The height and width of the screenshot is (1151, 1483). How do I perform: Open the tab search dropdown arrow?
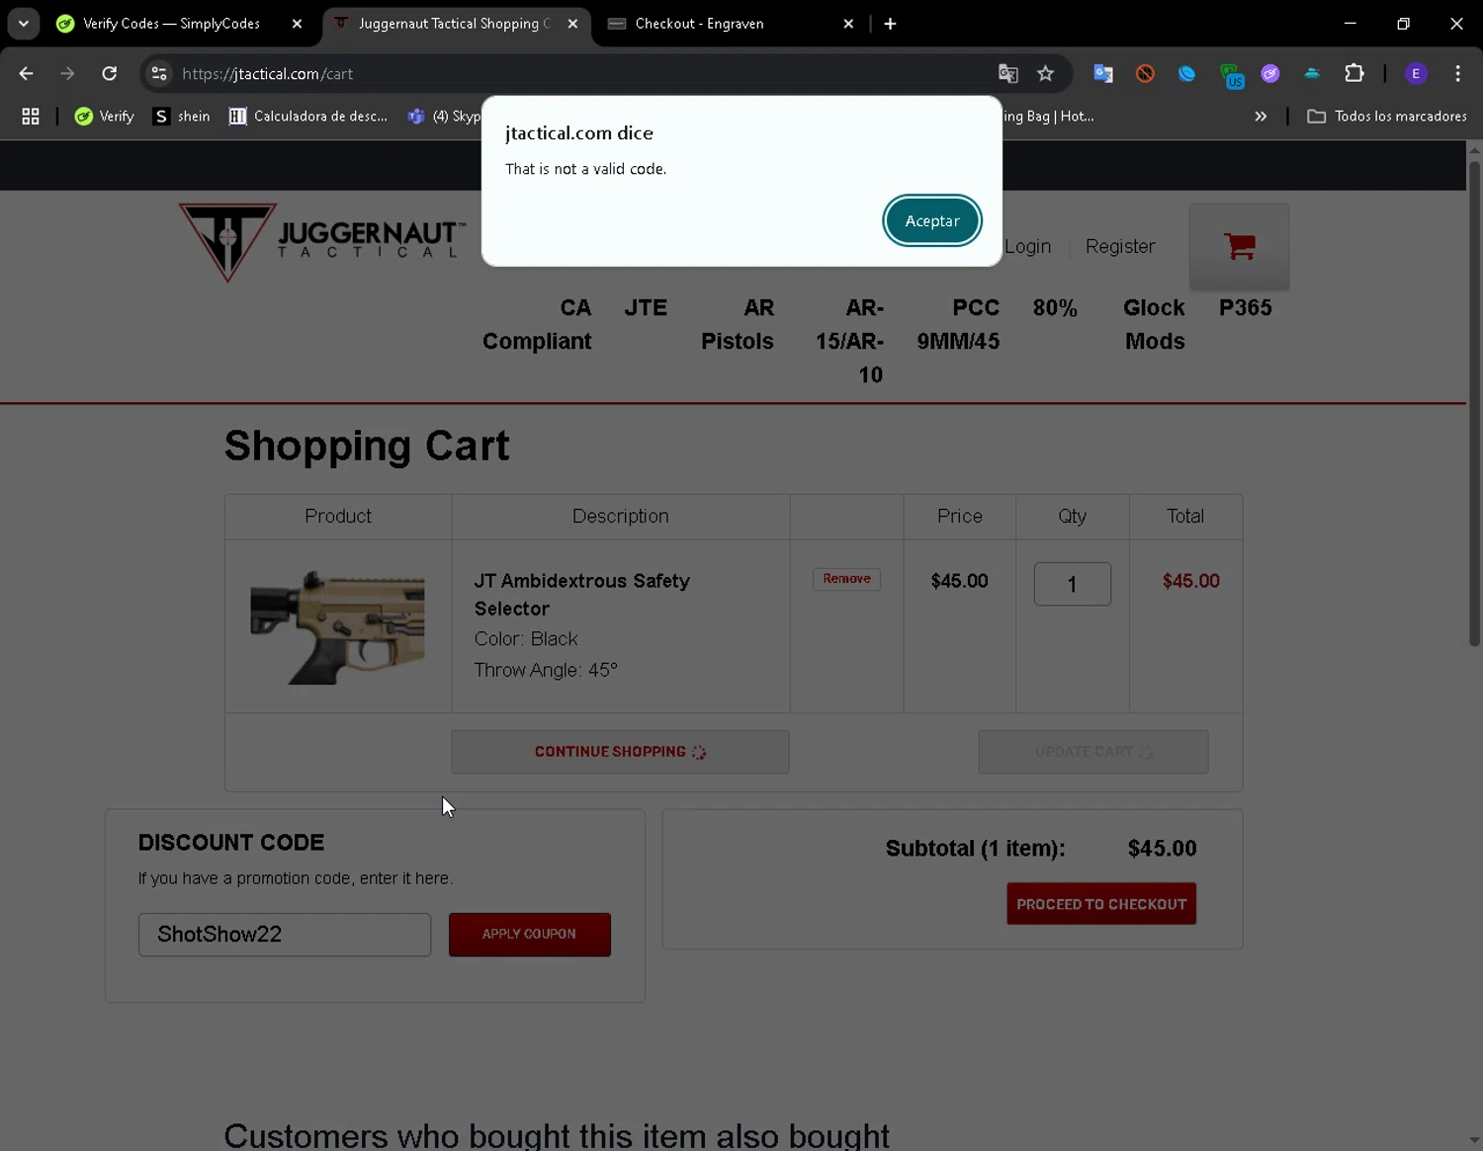24,24
